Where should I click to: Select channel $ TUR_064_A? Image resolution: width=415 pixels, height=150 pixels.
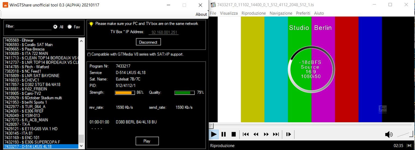41,107
